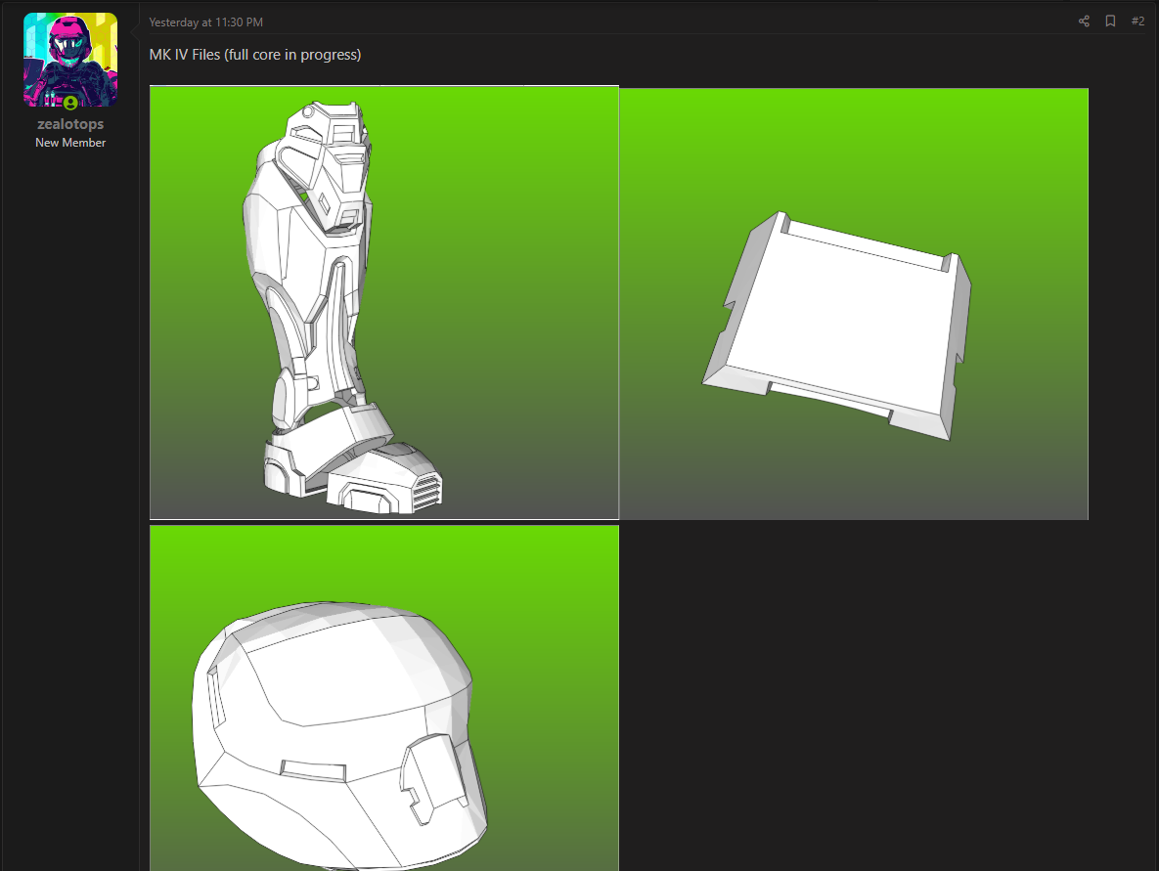Image resolution: width=1159 pixels, height=871 pixels.
Task: Open the armored leg boot model image
Action: pos(384,302)
